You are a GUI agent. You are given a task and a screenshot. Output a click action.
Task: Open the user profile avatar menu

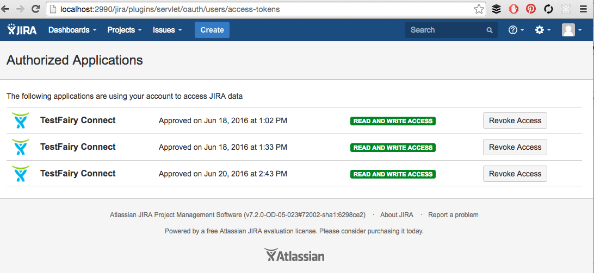572,30
